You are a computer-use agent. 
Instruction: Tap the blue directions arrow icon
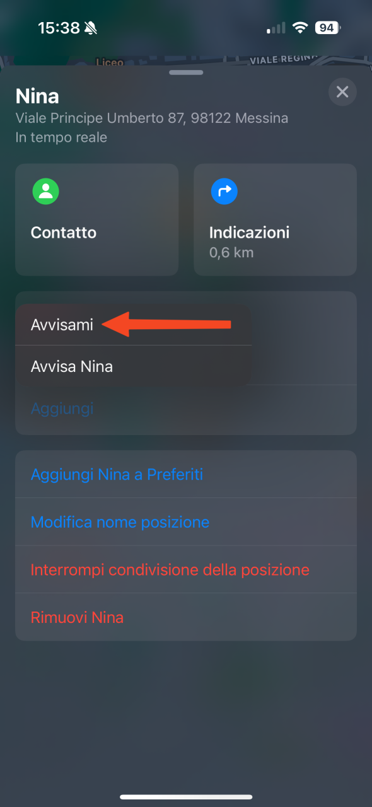tap(224, 191)
